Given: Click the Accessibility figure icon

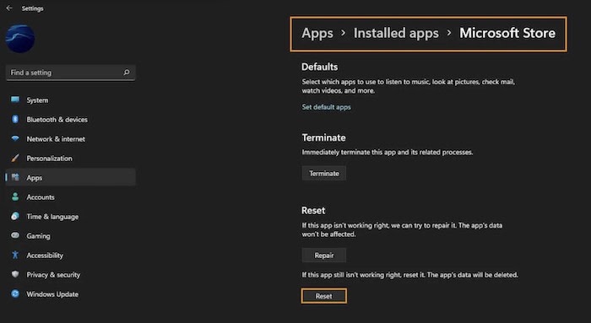Looking at the screenshot, I should coord(15,255).
